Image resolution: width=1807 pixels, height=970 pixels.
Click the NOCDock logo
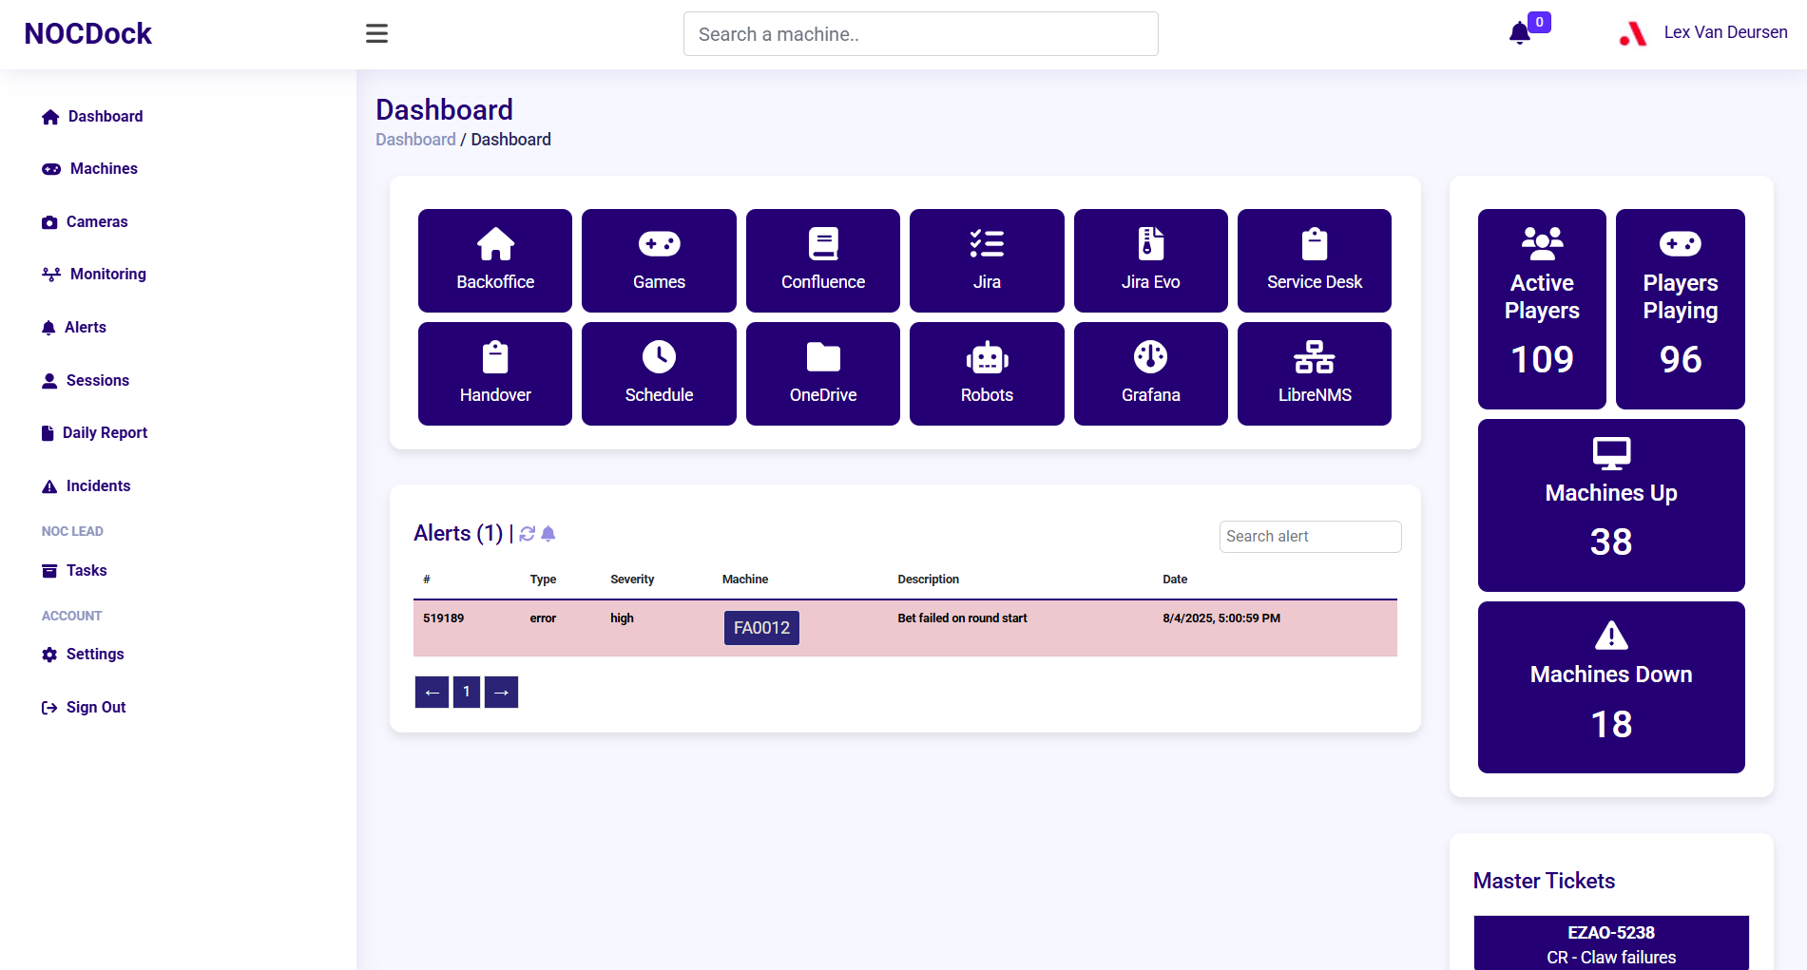(87, 33)
